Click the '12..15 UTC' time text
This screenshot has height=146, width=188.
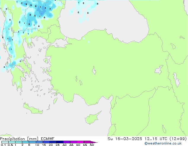156,139
